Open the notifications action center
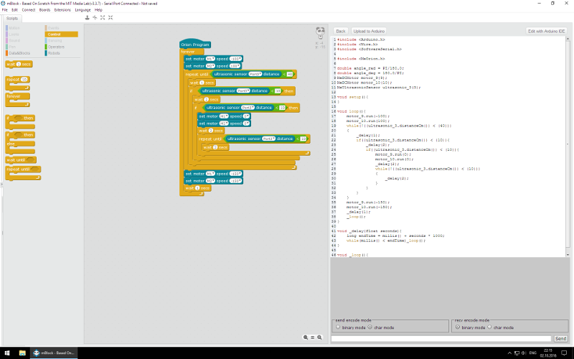Viewport: 574px width, 359px height. tap(565, 353)
